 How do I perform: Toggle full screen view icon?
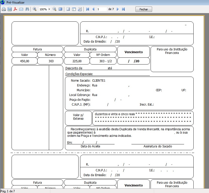60,9
